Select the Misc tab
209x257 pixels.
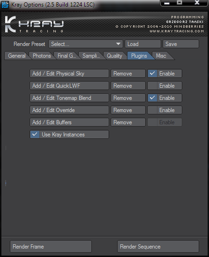[162, 56]
